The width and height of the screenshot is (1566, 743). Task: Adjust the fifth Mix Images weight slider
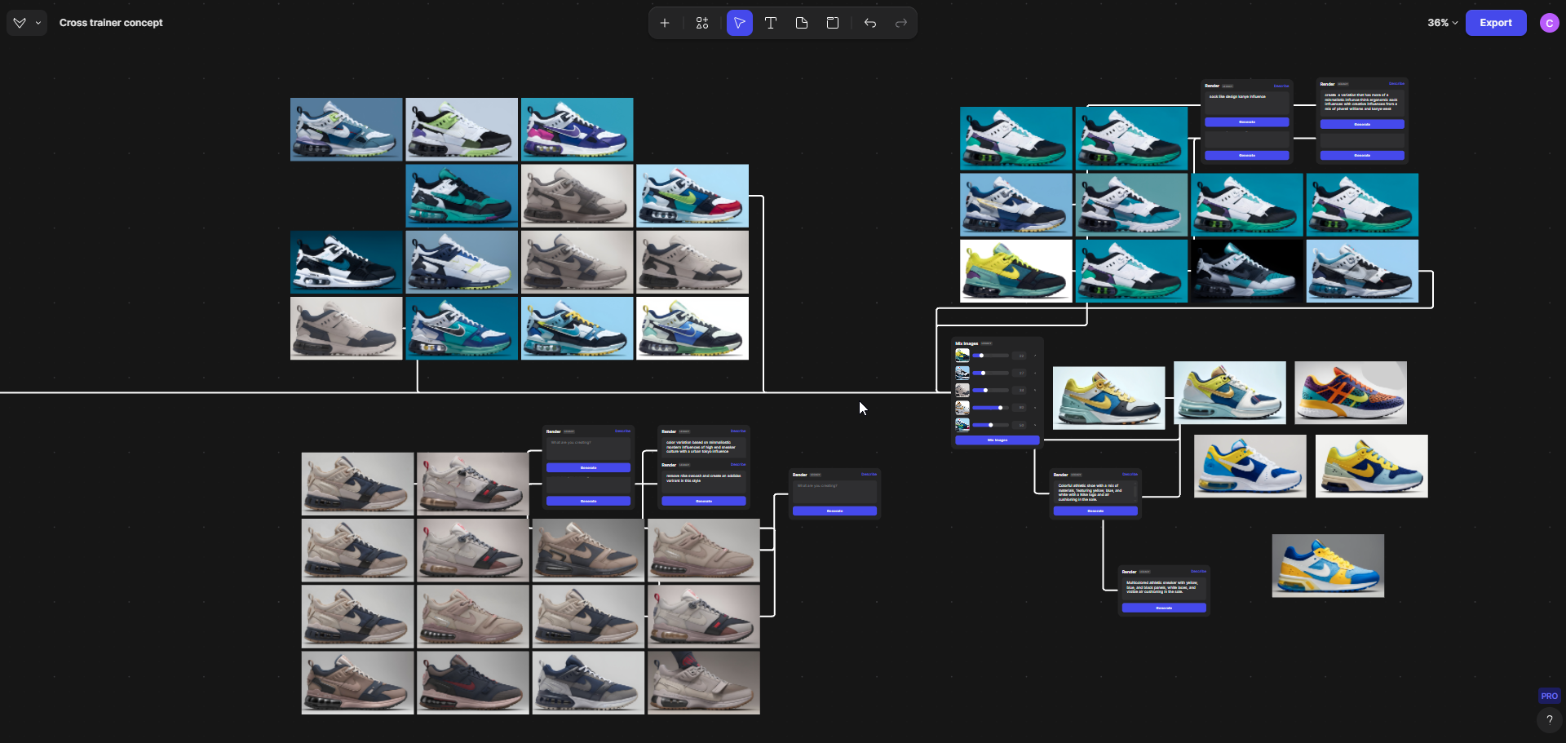tap(990, 425)
